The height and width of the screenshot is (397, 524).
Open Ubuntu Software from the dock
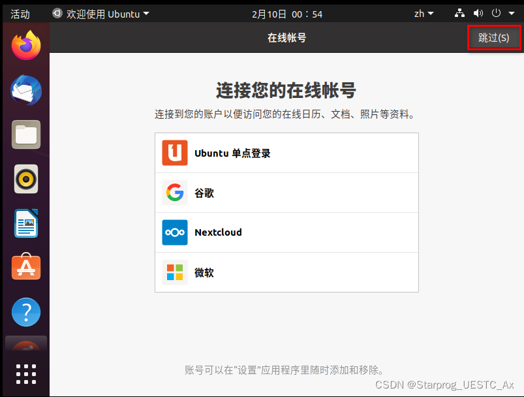[25, 267]
